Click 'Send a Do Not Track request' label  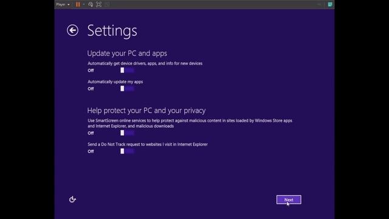(148, 144)
